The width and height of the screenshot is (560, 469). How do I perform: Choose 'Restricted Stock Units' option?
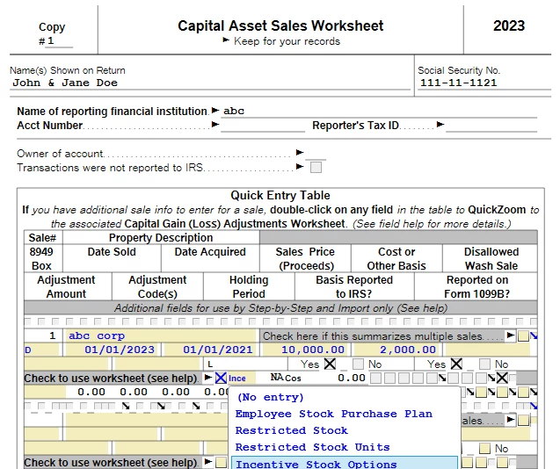pos(312,447)
